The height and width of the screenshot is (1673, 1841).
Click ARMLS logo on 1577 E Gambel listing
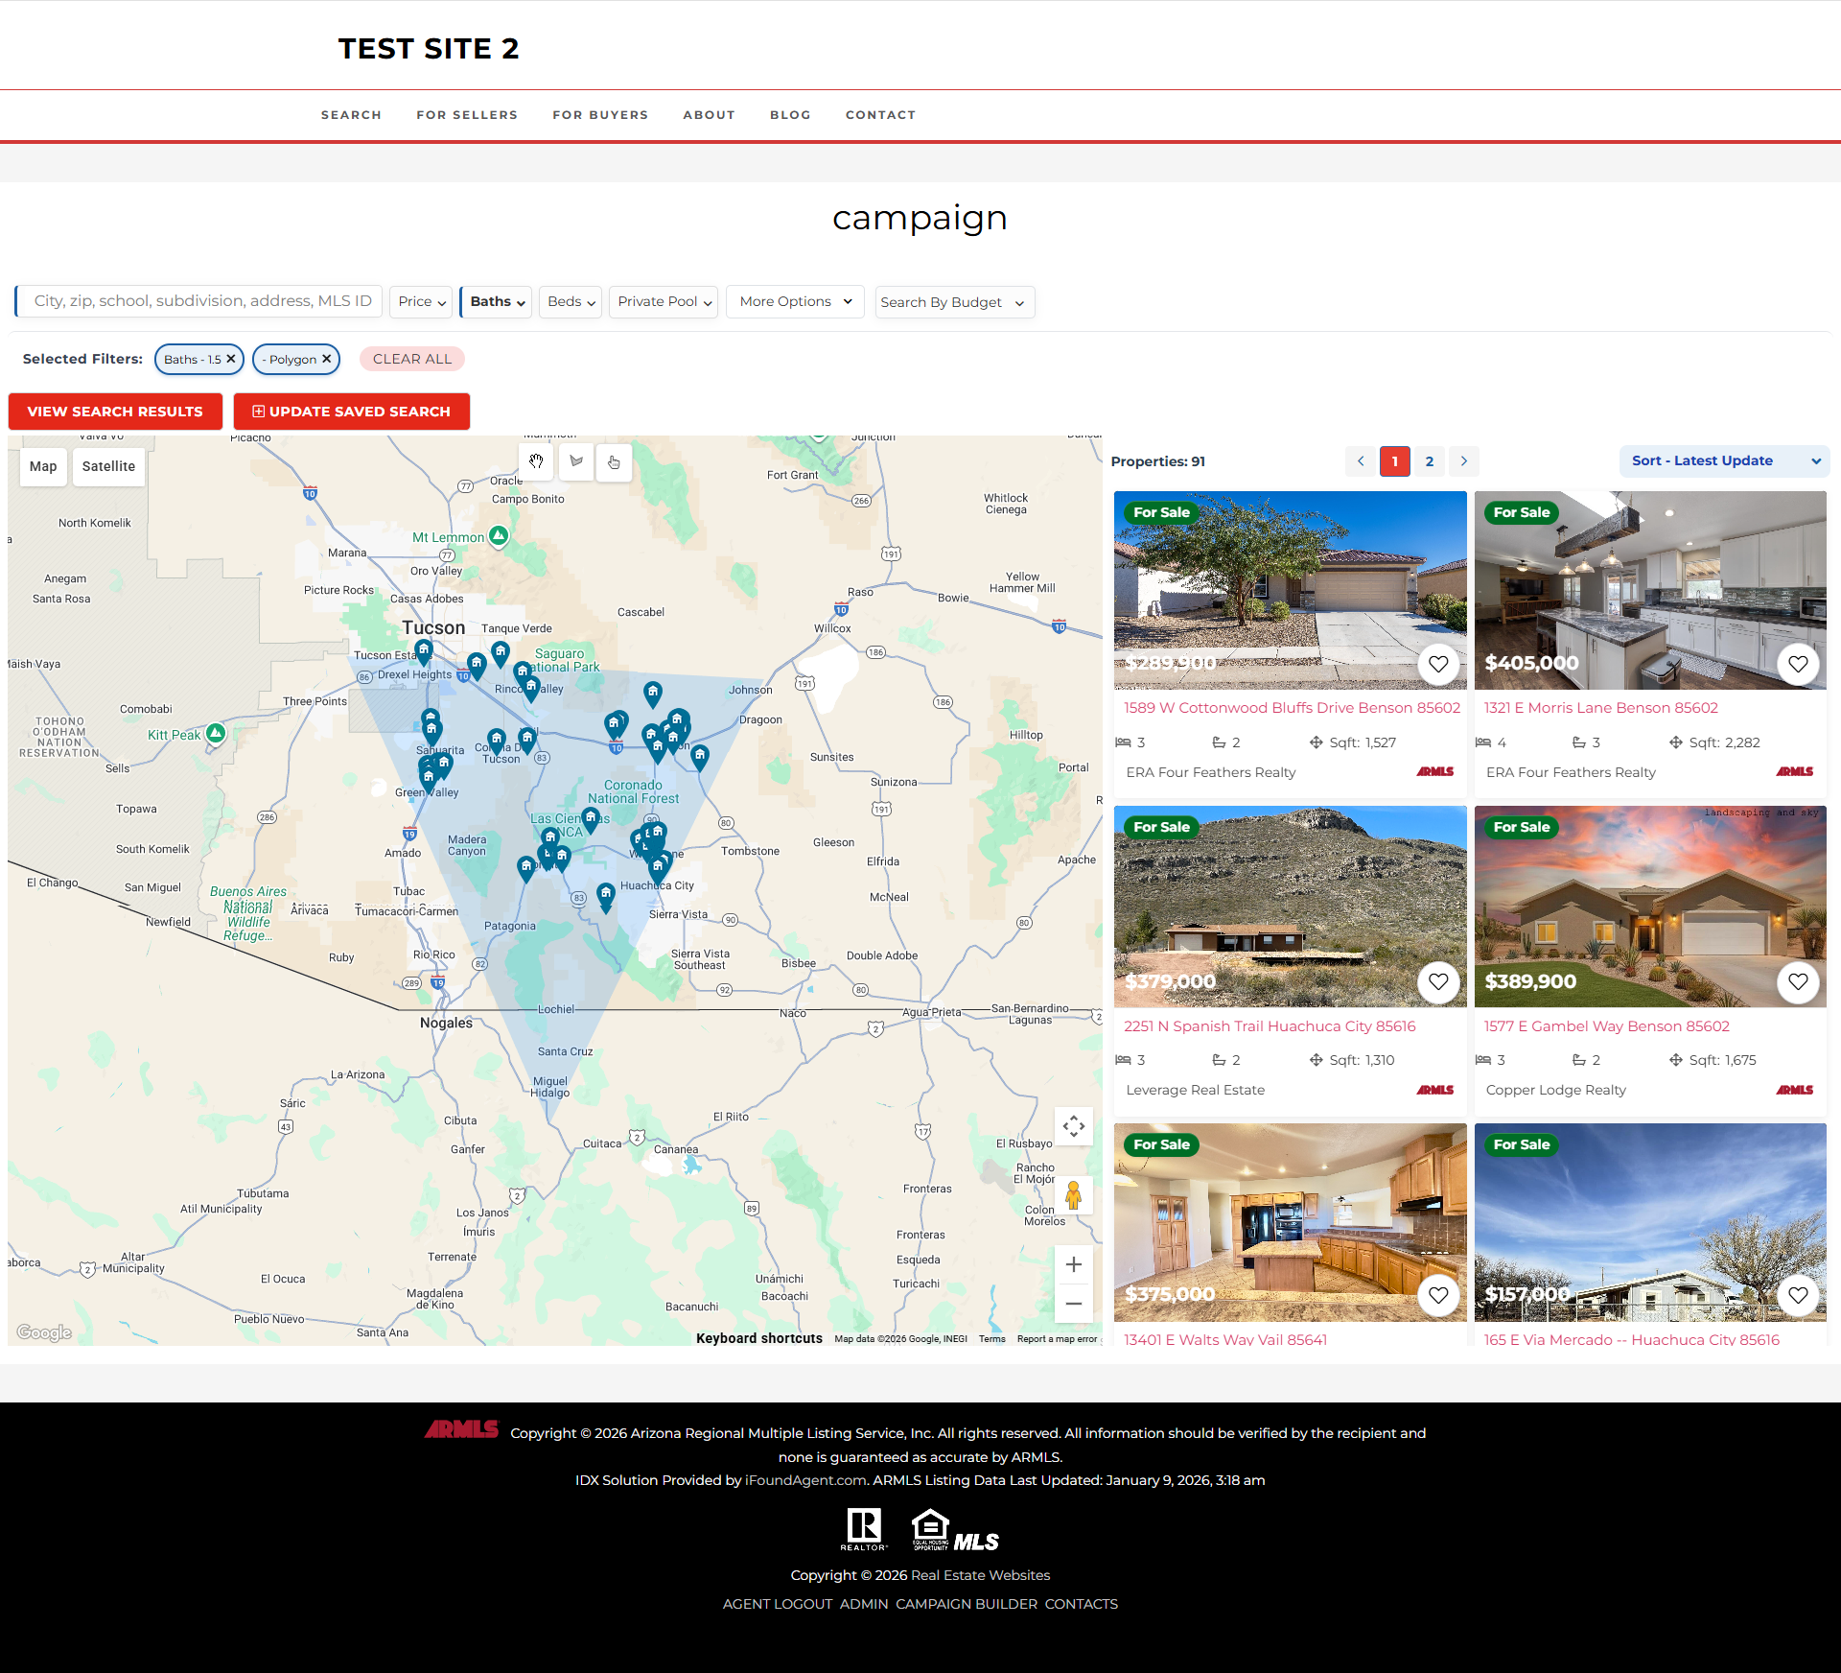tap(1795, 1090)
